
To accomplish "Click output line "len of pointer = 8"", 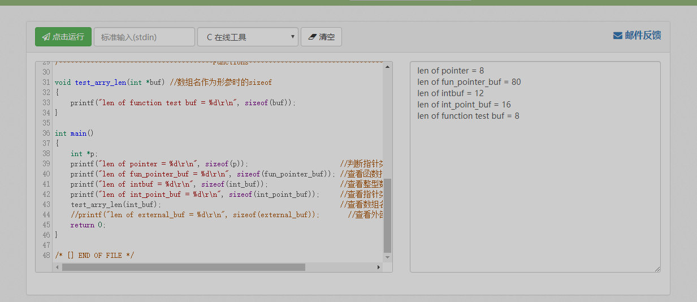I will 451,71.
